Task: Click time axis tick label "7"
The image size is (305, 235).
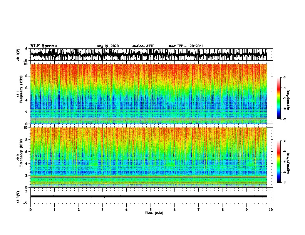Action: click(199, 210)
